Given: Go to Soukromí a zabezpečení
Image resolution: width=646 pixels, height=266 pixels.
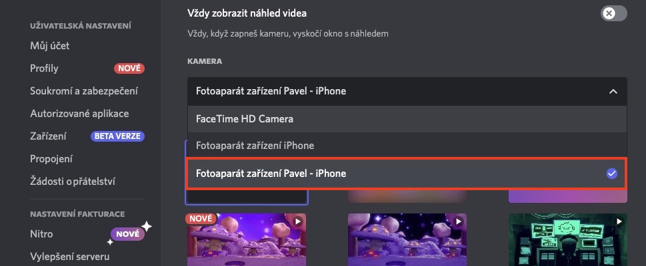Looking at the screenshot, I should coord(84,91).
